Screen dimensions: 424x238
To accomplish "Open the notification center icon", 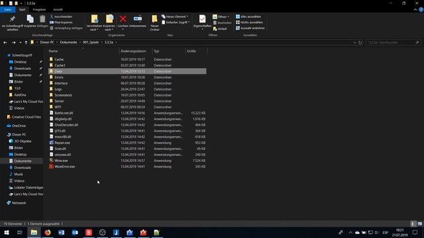I will pos(415,232).
